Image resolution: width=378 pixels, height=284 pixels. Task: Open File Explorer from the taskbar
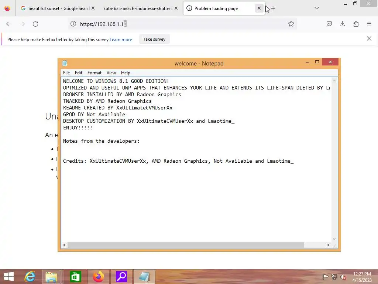pos(51,277)
